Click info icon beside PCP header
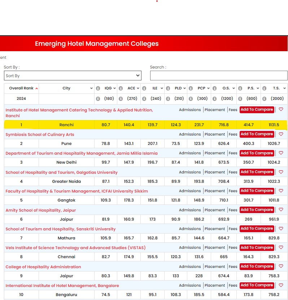 click(191, 88)
